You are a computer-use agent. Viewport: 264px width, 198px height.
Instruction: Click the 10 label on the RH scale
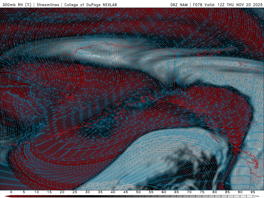(37, 192)
